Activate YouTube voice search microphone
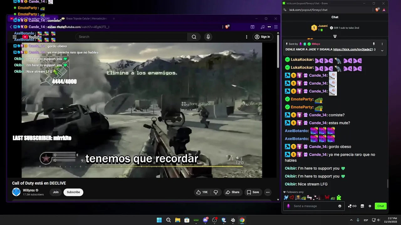 [208, 37]
